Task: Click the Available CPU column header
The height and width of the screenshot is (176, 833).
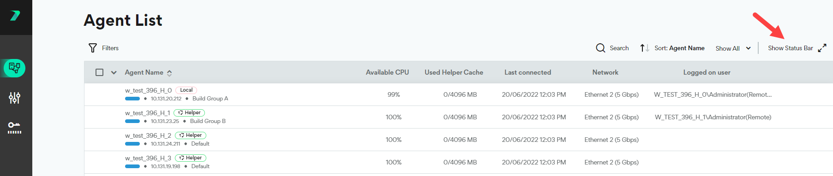Action: coord(387,72)
